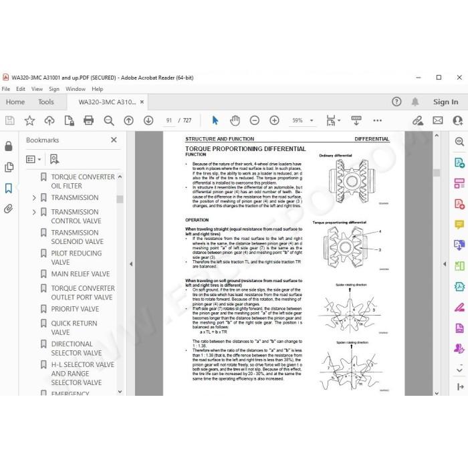Open the Comment speech bubble tool

tap(459, 225)
